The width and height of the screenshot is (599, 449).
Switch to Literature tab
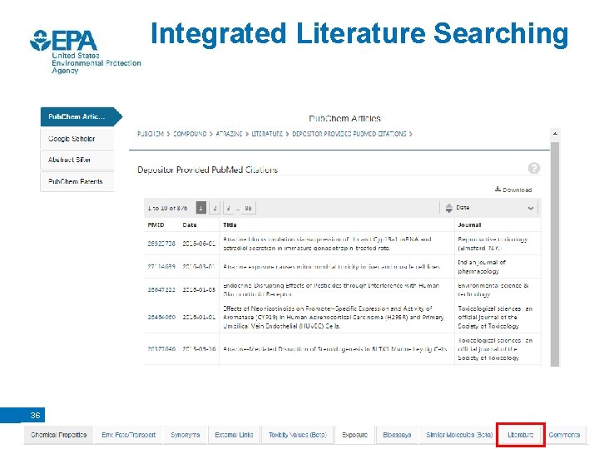[520, 435]
